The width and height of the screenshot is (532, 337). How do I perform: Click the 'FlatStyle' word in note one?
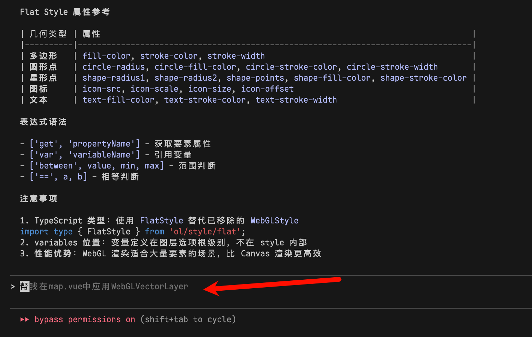[x=162, y=221]
